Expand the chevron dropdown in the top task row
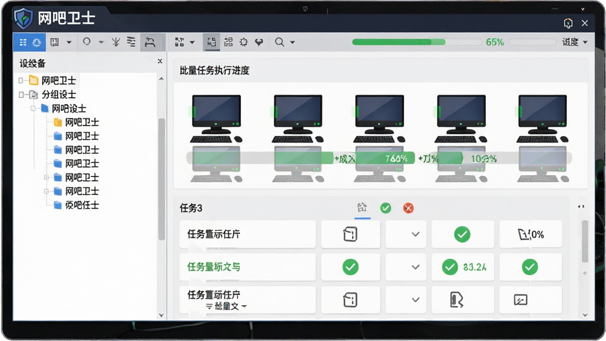Viewport: 606px width, 341px height. pos(415,234)
